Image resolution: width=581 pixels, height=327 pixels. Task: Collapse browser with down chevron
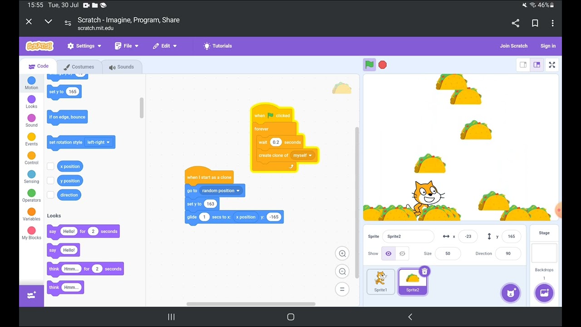pyautogui.click(x=48, y=21)
